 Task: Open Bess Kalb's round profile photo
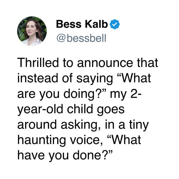point(32,31)
